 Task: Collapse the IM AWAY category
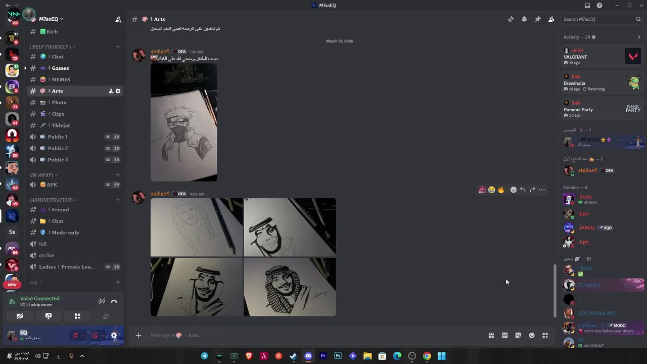pyautogui.click(x=43, y=175)
